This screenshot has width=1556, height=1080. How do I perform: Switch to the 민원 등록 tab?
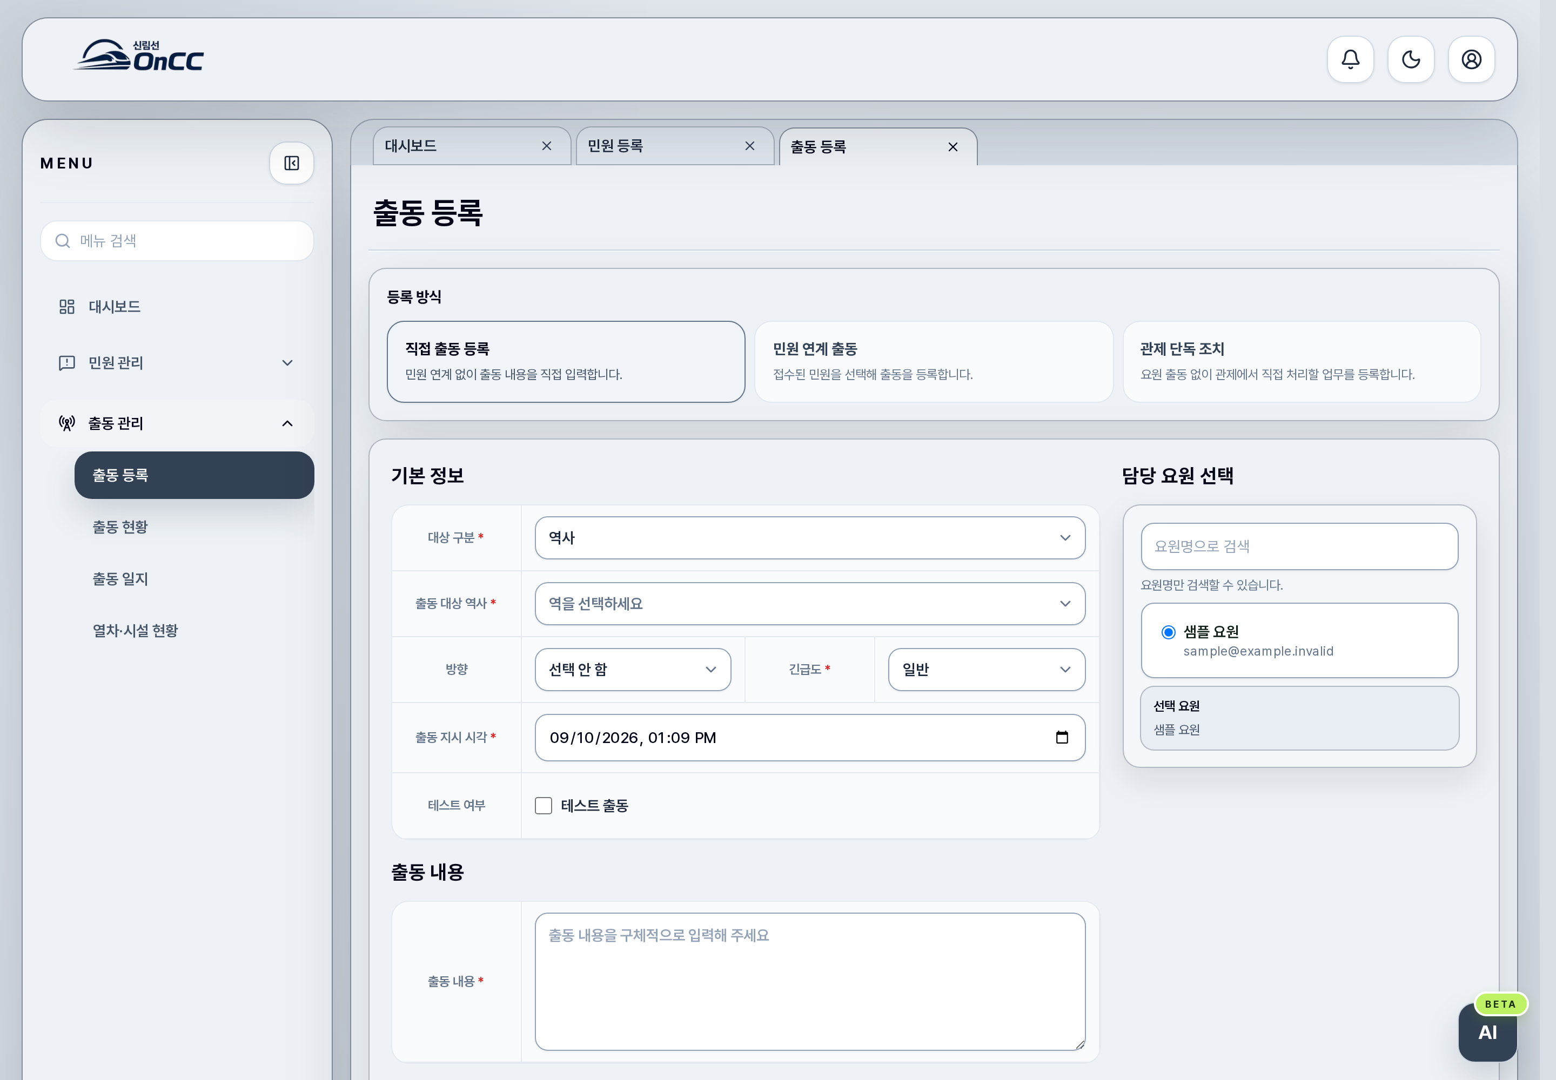(x=675, y=146)
